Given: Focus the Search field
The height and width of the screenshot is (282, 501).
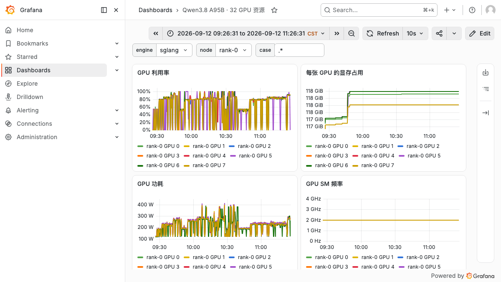Looking at the screenshot, I should (x=379, y=10).
